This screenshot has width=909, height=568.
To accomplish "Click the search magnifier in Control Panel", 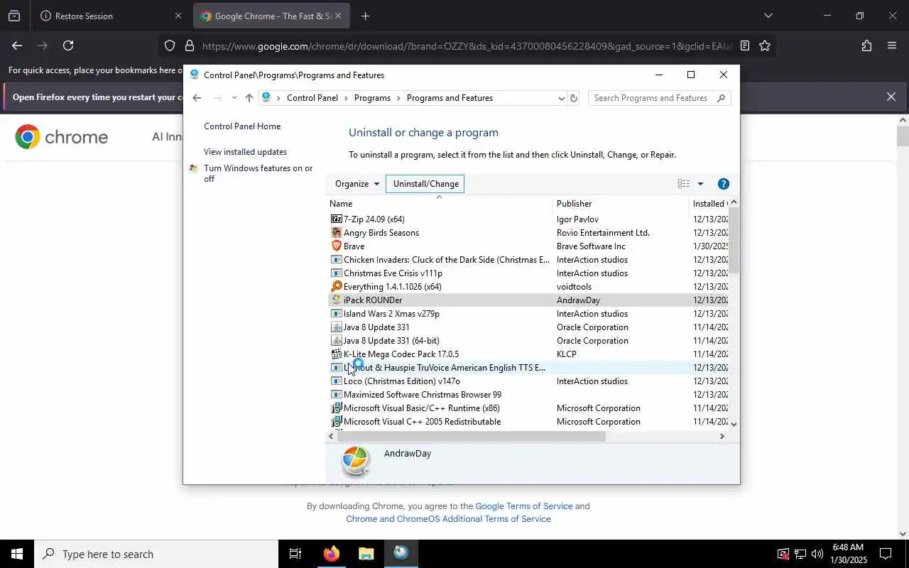I will [721, 98].
